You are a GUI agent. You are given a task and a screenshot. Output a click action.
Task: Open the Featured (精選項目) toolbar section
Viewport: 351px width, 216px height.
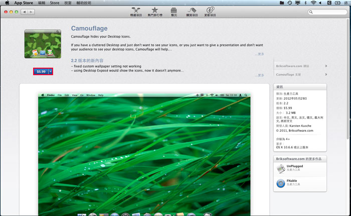coord(136,12)
